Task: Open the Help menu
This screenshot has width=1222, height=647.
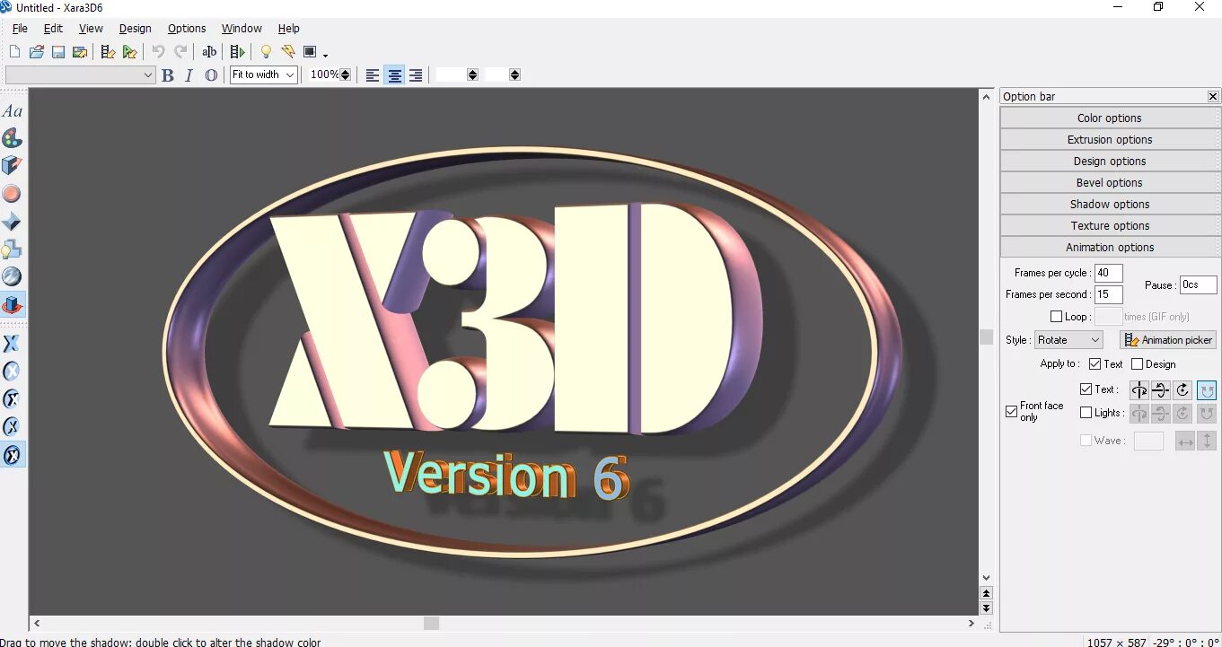Action: click(x=288, y=29)
